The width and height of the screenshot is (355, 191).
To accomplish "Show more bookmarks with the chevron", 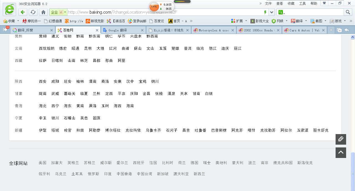I will click(x=191, y=21).
